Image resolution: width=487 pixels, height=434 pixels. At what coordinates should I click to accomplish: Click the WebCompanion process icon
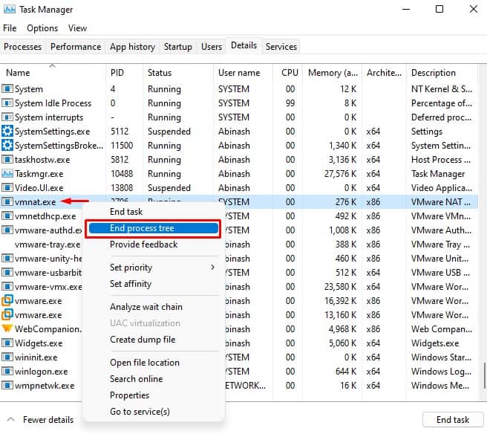click(7, 328)
